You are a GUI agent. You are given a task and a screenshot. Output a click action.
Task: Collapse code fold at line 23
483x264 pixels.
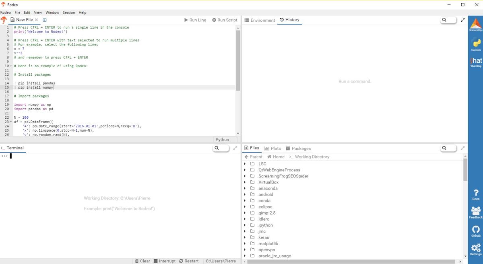coord(10,122)
